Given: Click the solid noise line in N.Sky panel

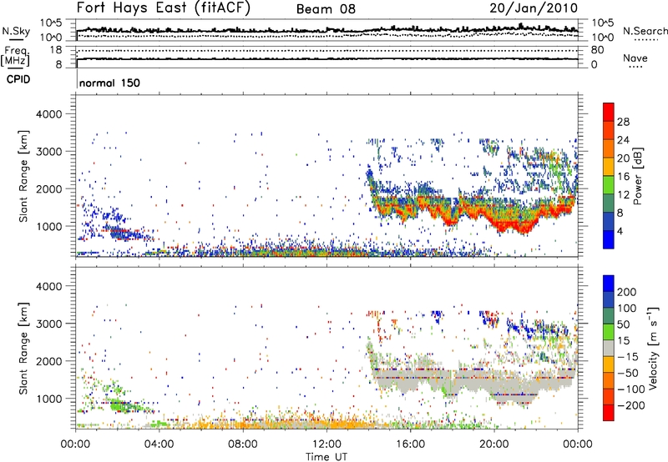Looking at the screenshot, I should (x=326, y=30).
